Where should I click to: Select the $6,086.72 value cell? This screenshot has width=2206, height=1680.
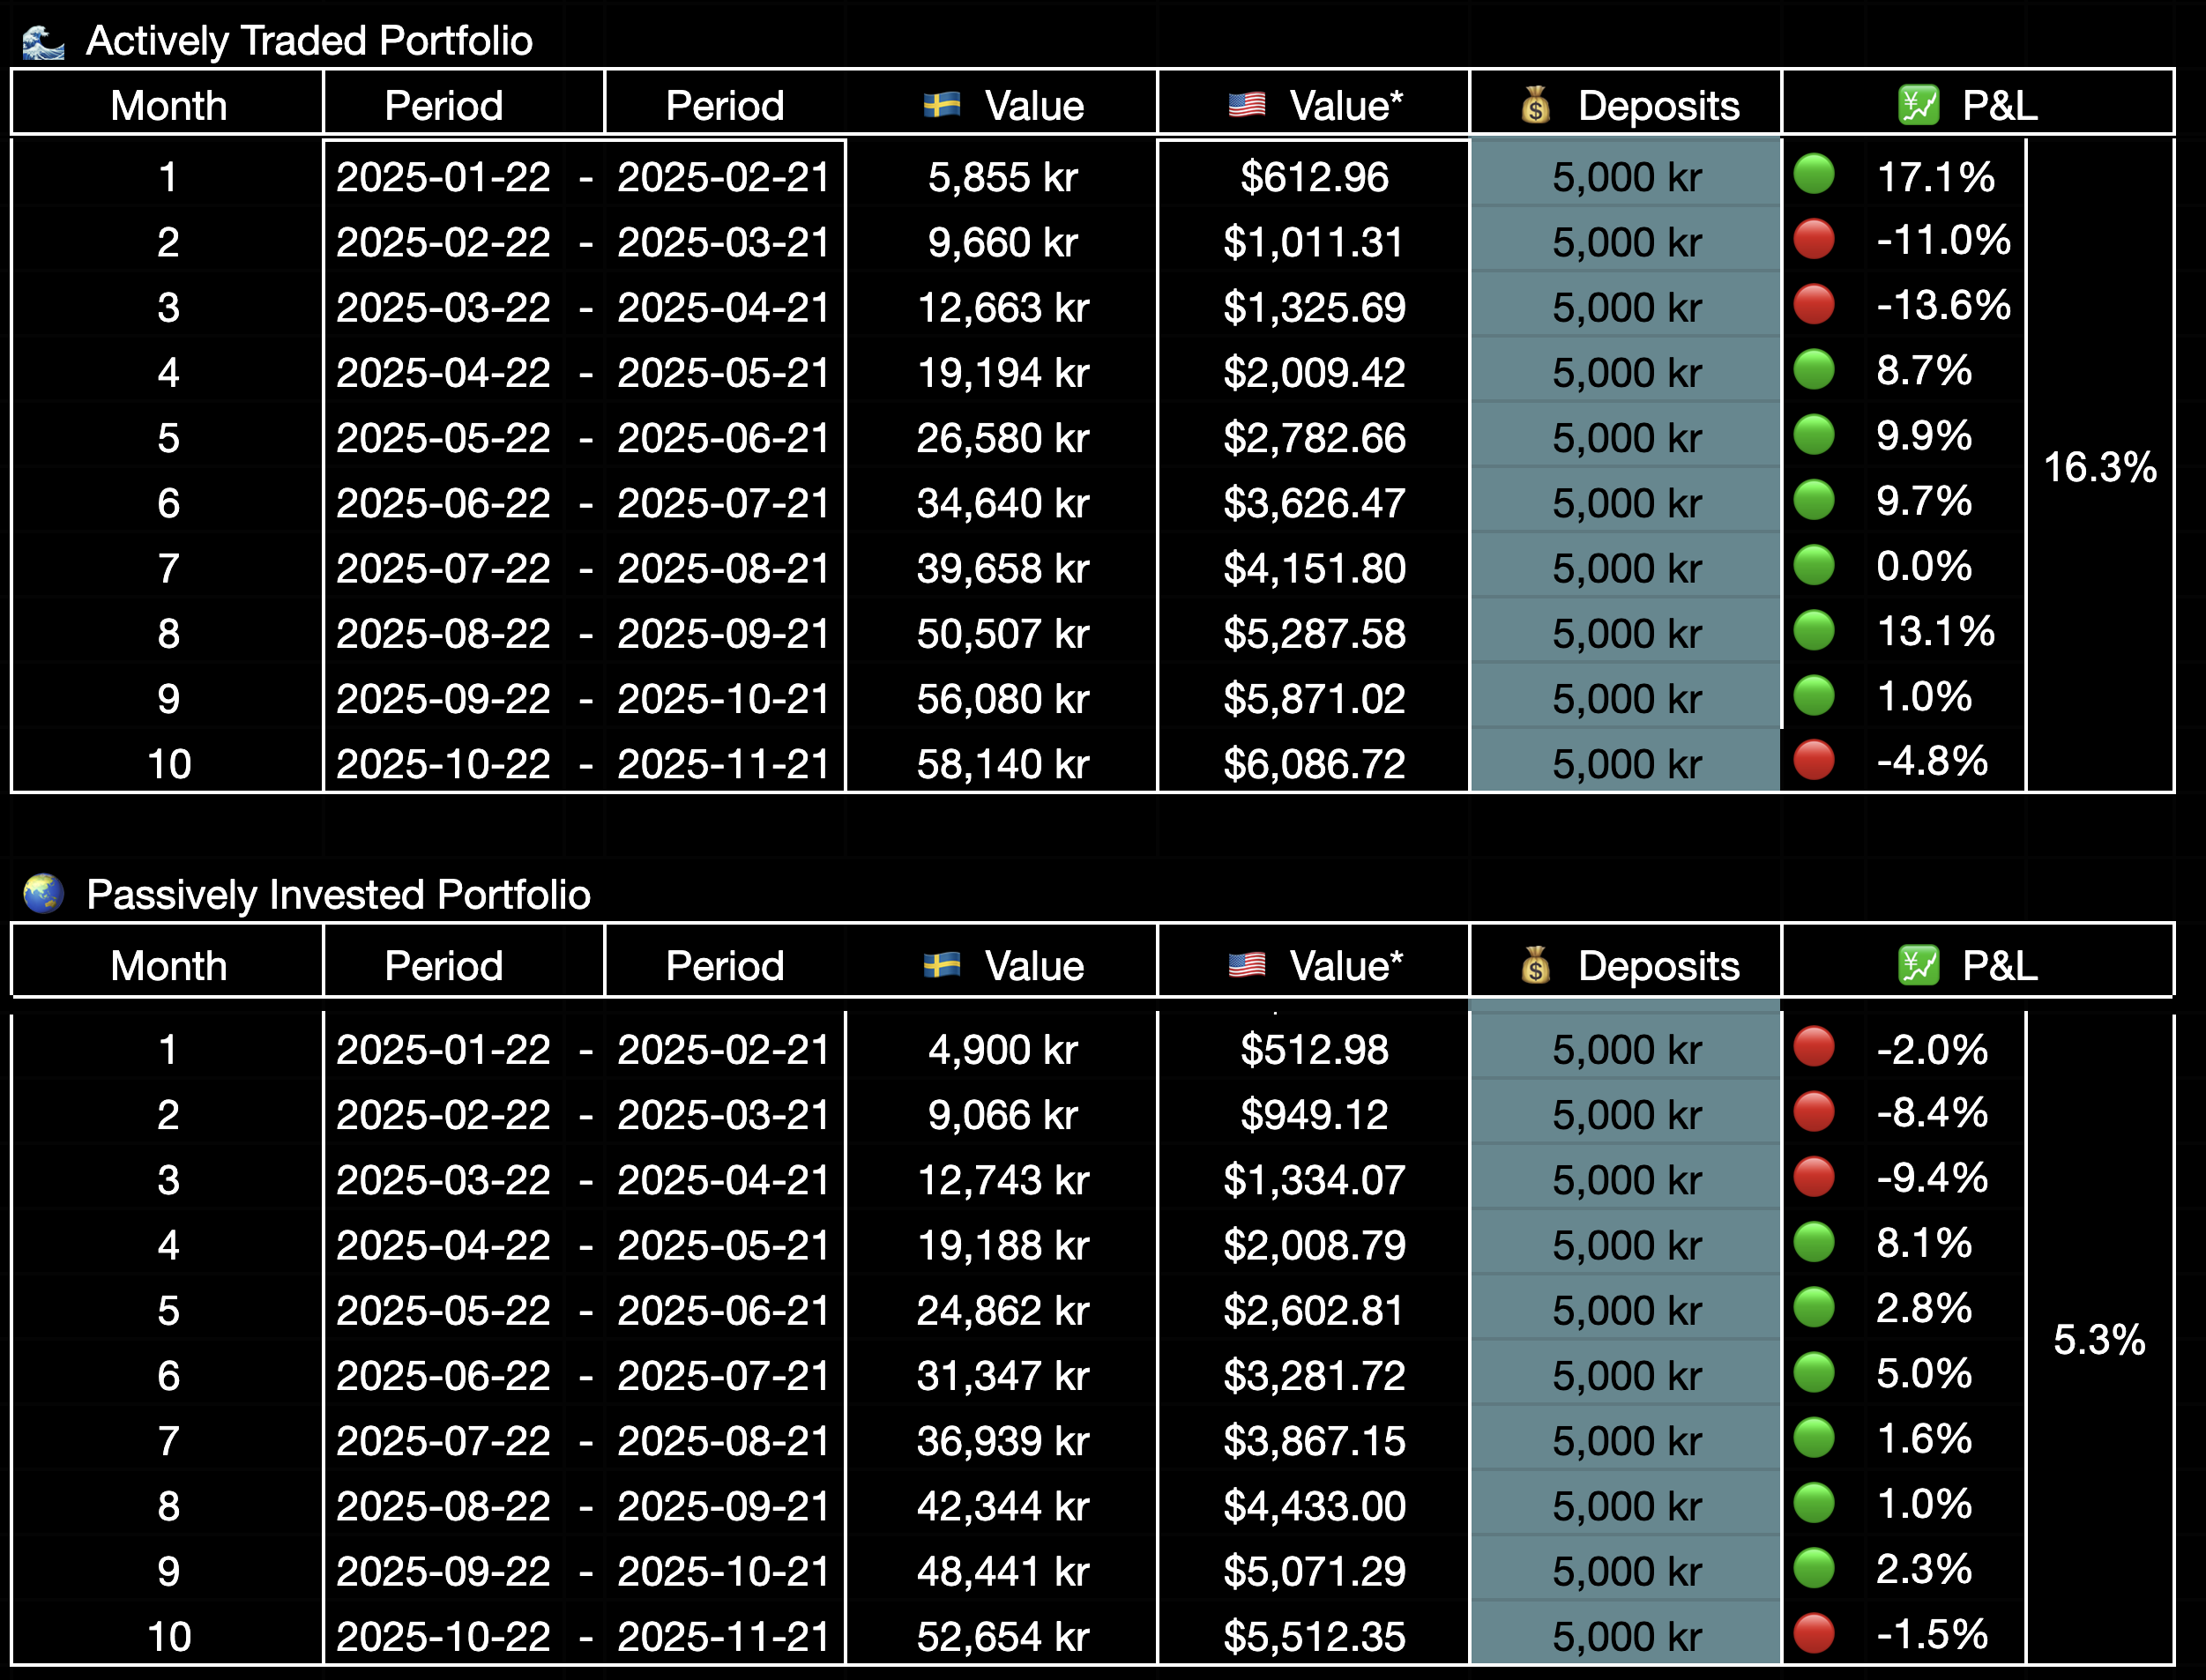tap(1314, 764)
